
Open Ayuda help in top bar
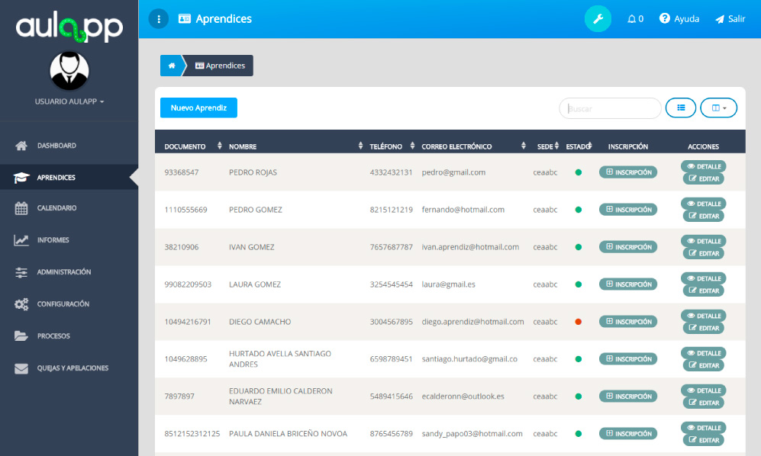(x=679, y=19)
